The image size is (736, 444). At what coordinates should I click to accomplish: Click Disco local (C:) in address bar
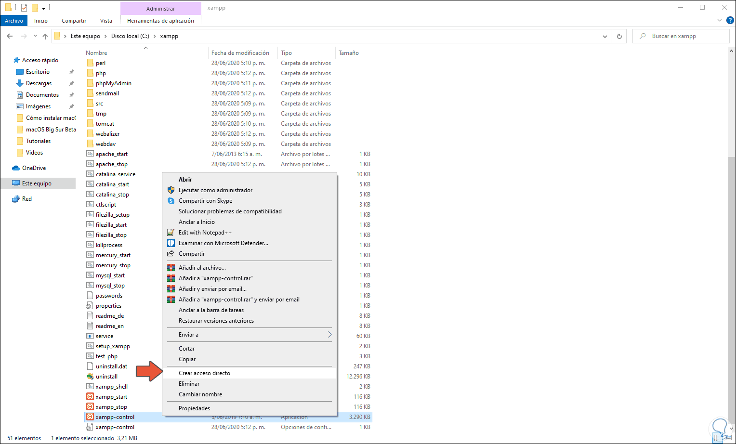pyautogui.click(x=130, y=36)
